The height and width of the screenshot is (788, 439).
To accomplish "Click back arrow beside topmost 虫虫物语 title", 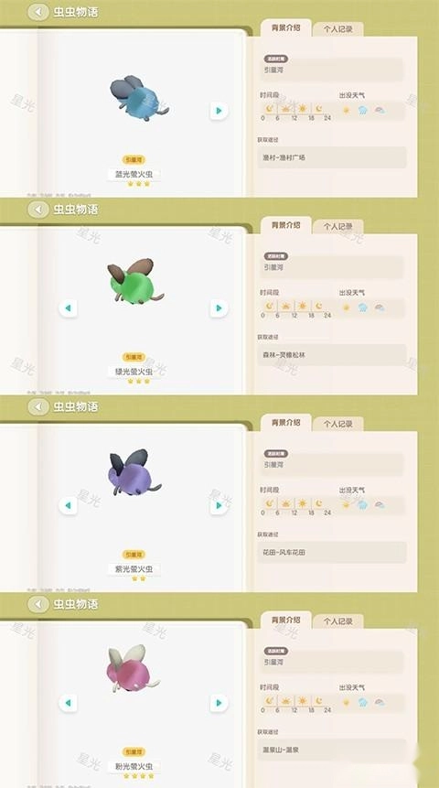I will [38, 12].
